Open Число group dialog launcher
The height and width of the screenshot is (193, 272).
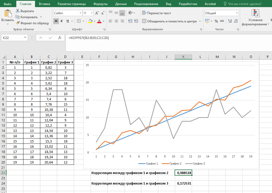pyautogui.click(x=238, y=29)
